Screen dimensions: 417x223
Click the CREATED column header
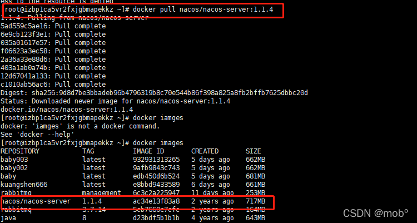pyautogui.click(x=205, y=151)
